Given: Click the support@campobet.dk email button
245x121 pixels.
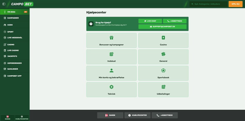Looking at the screenshot, I should (162, 27).
